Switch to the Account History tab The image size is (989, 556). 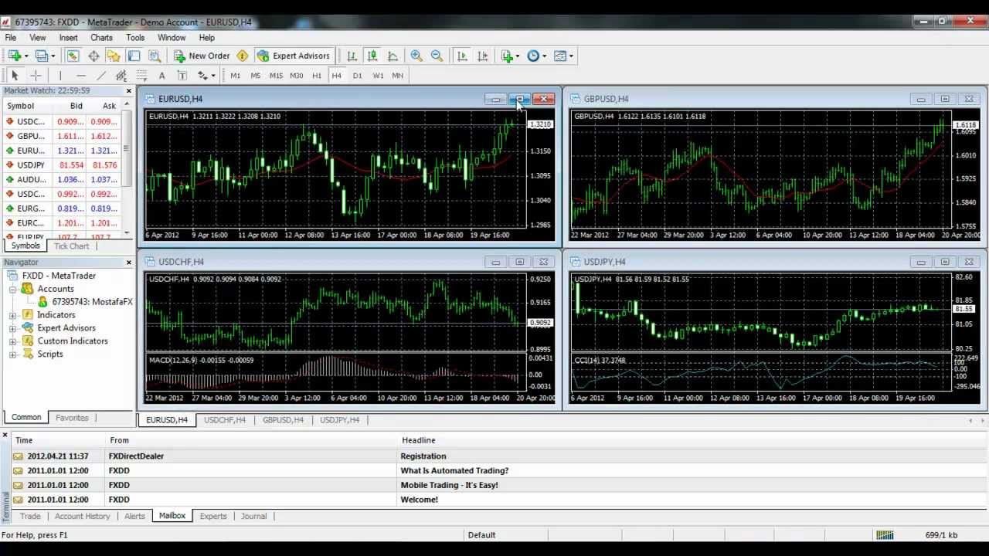pyautogui.click(x=82, y=516)
